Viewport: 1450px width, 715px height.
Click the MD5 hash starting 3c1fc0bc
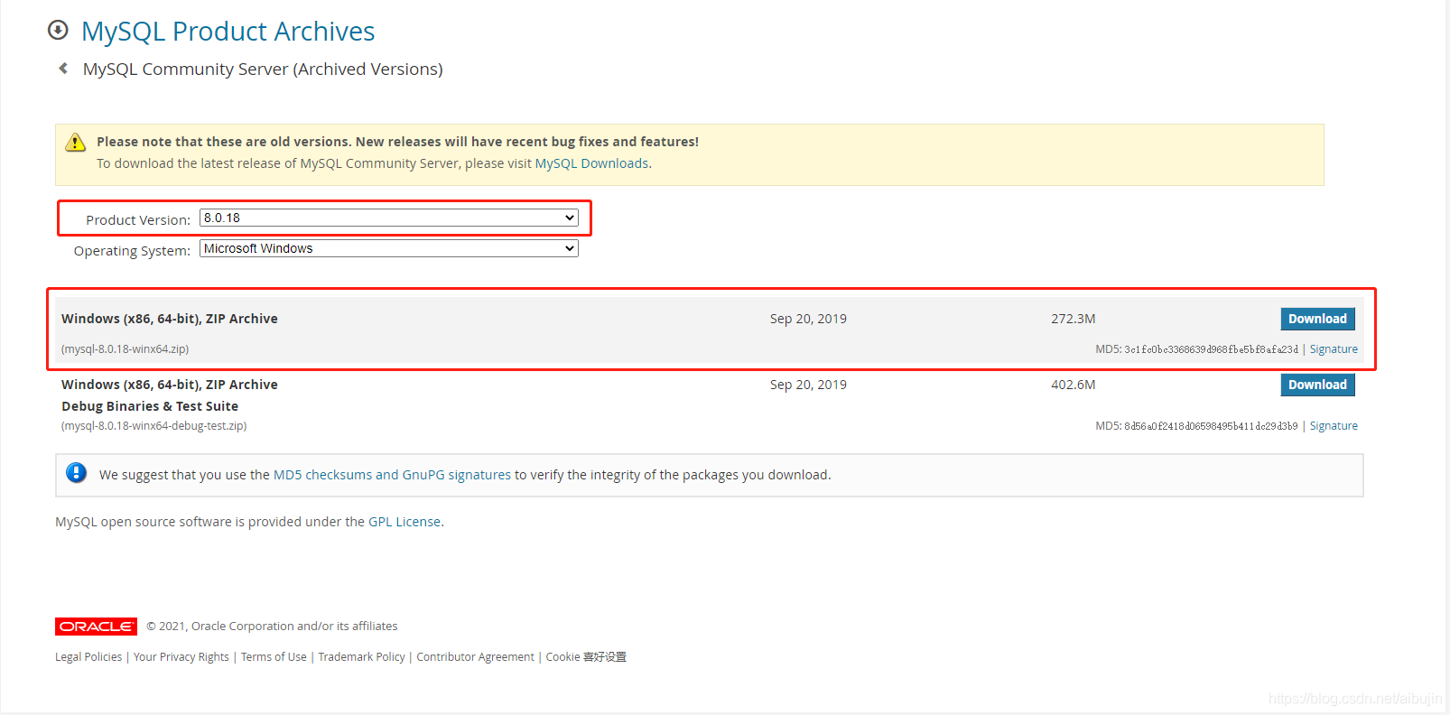pyautogui.click(x=1211, y=349)
